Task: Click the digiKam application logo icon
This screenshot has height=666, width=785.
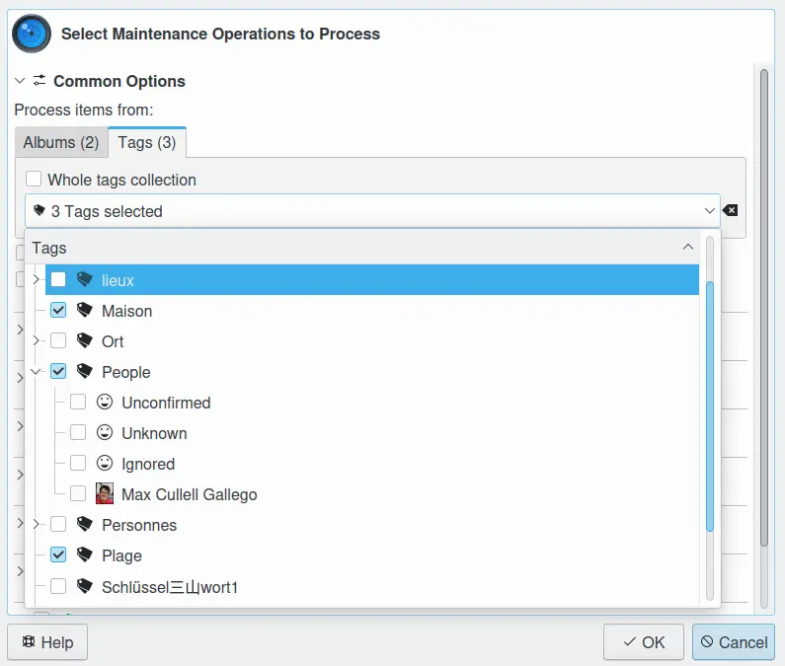Action: coord(32,34)
